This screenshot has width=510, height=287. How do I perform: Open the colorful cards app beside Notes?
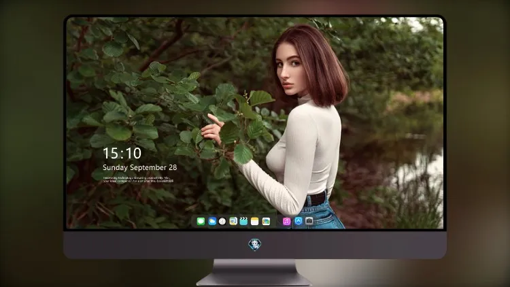(x=266, y=222)
